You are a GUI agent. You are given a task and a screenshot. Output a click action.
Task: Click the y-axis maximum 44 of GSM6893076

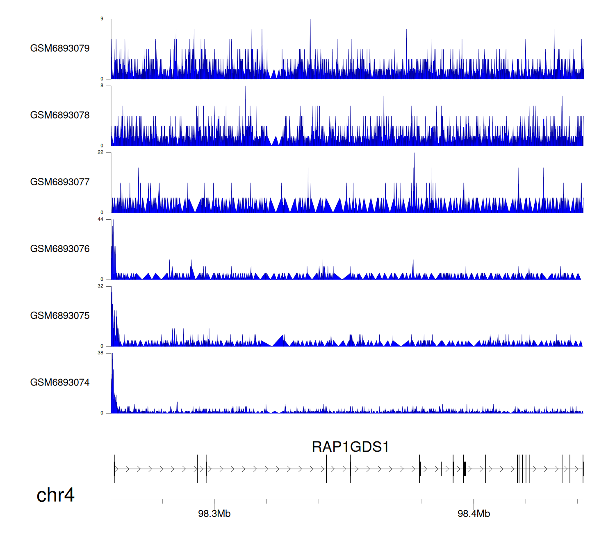pyautogui.click(x=100, y=219)
